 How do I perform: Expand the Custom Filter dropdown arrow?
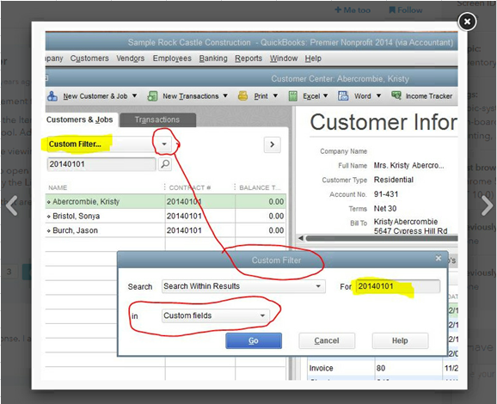coord(164,144)
